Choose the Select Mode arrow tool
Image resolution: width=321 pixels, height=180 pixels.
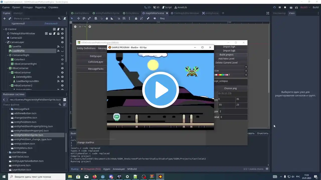pyautogui.click(x=72, y=18)
